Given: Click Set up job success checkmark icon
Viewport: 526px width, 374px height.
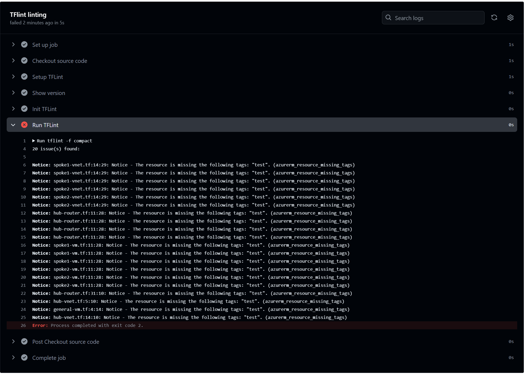Looking at the screenshot, I should pos(24,45).
